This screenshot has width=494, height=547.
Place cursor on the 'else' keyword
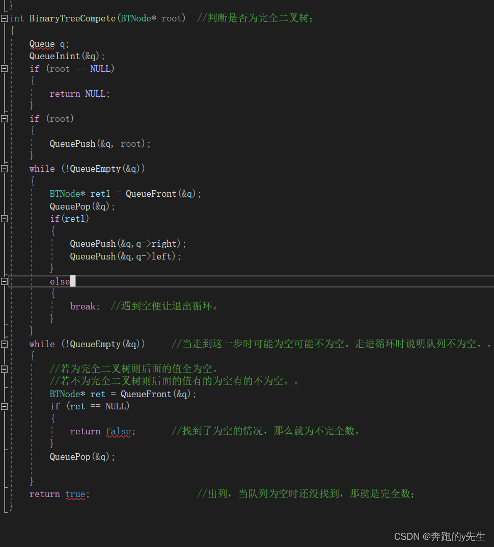pos(60,281)
